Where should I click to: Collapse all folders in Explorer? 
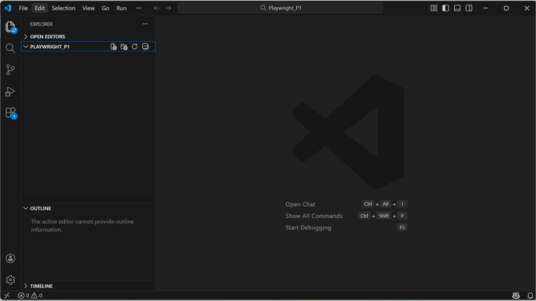[x=145, y=47]
